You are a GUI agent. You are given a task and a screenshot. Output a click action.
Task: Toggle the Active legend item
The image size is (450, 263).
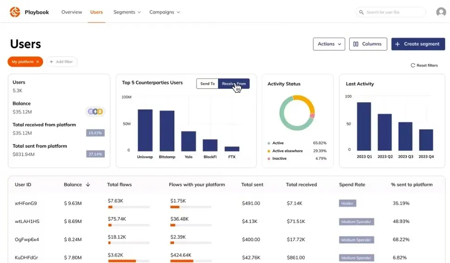pyautogui.click(x=277, y=143)
